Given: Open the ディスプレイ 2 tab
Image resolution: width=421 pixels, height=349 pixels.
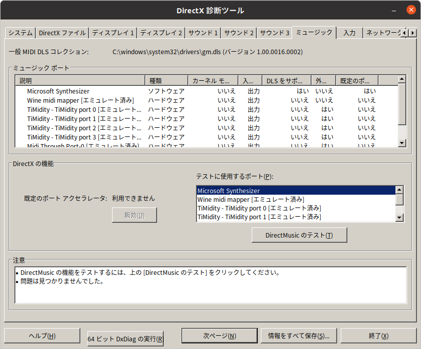Looking at the screenshot, I should pos(161,33).
